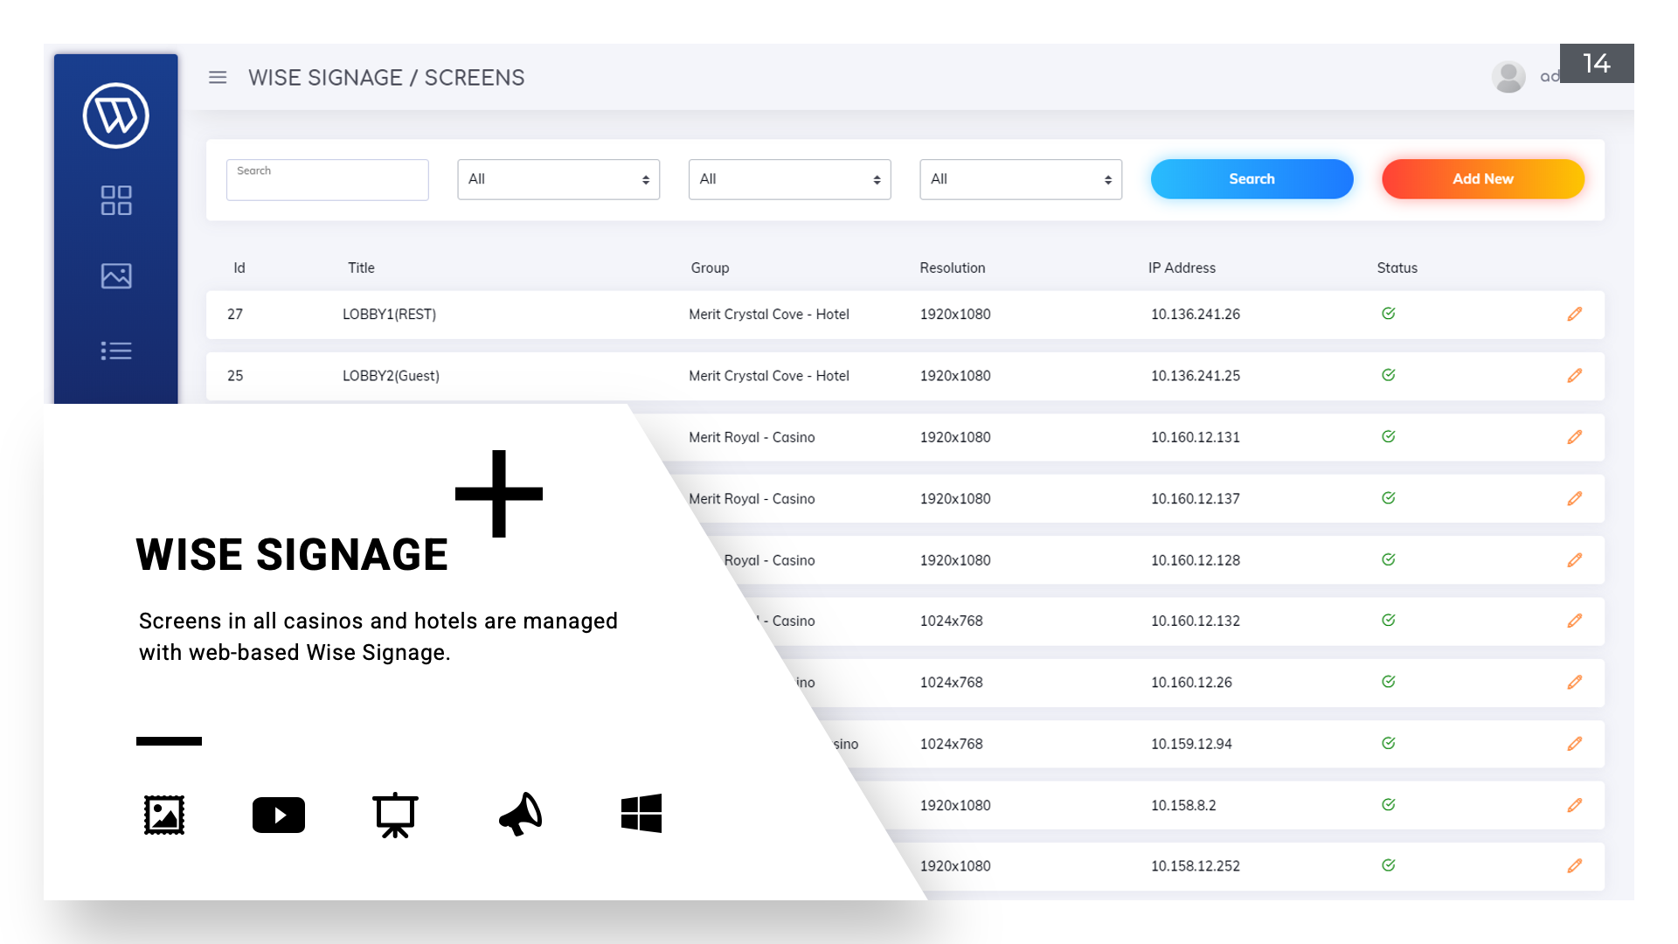This screenshot has height=944, width=1678.
Task: Edit the LOBBY1(REST) screen with pencil icon
Action: click(1575, 314)
